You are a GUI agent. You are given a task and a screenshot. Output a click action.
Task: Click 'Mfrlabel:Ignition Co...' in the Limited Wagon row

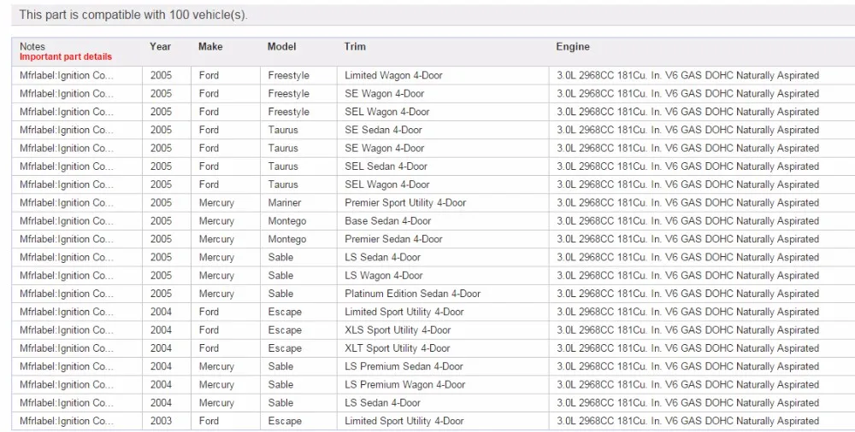click(x=67, y=75)
